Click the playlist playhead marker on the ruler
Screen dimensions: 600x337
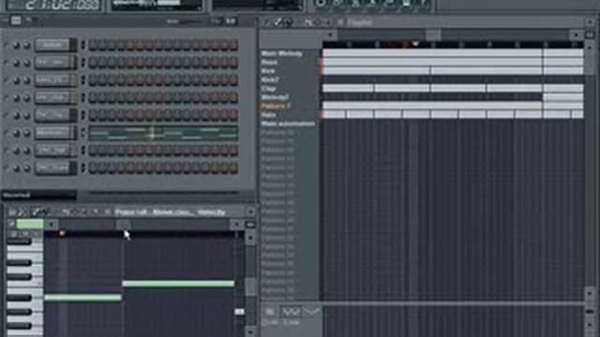click(x=415, y=44)
